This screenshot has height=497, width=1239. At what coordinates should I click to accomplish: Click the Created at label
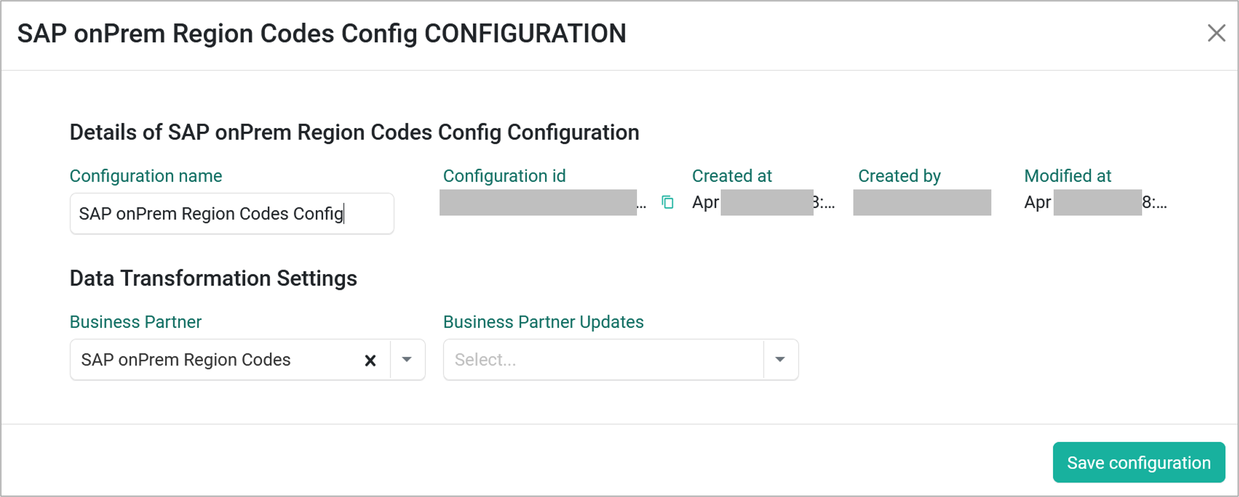point(732,176)
